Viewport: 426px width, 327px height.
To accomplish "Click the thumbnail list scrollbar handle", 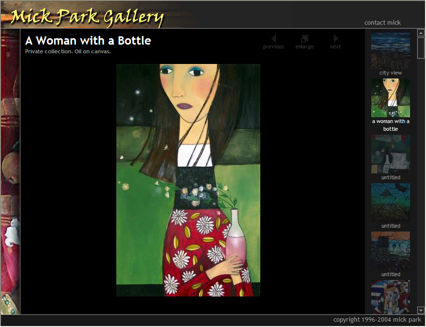I will pyautogui.click(x=421, y=47).
